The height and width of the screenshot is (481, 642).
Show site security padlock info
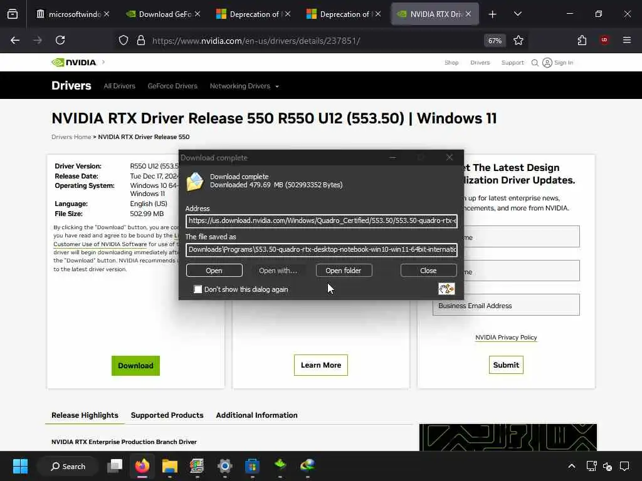[141, 40]
